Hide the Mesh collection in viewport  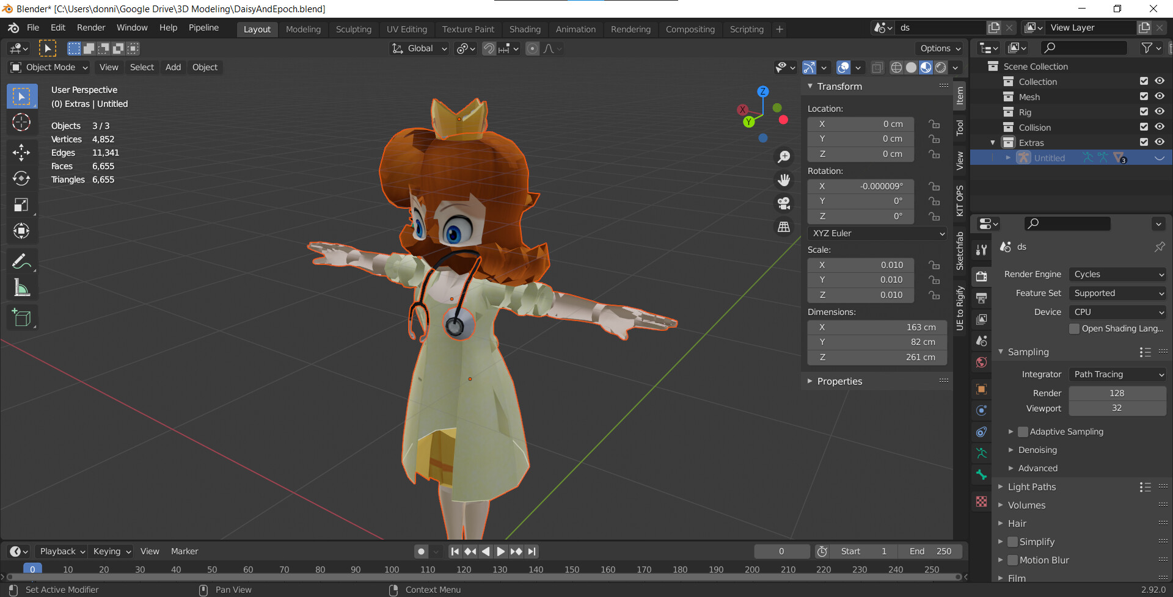click(x=1160, y=96)
